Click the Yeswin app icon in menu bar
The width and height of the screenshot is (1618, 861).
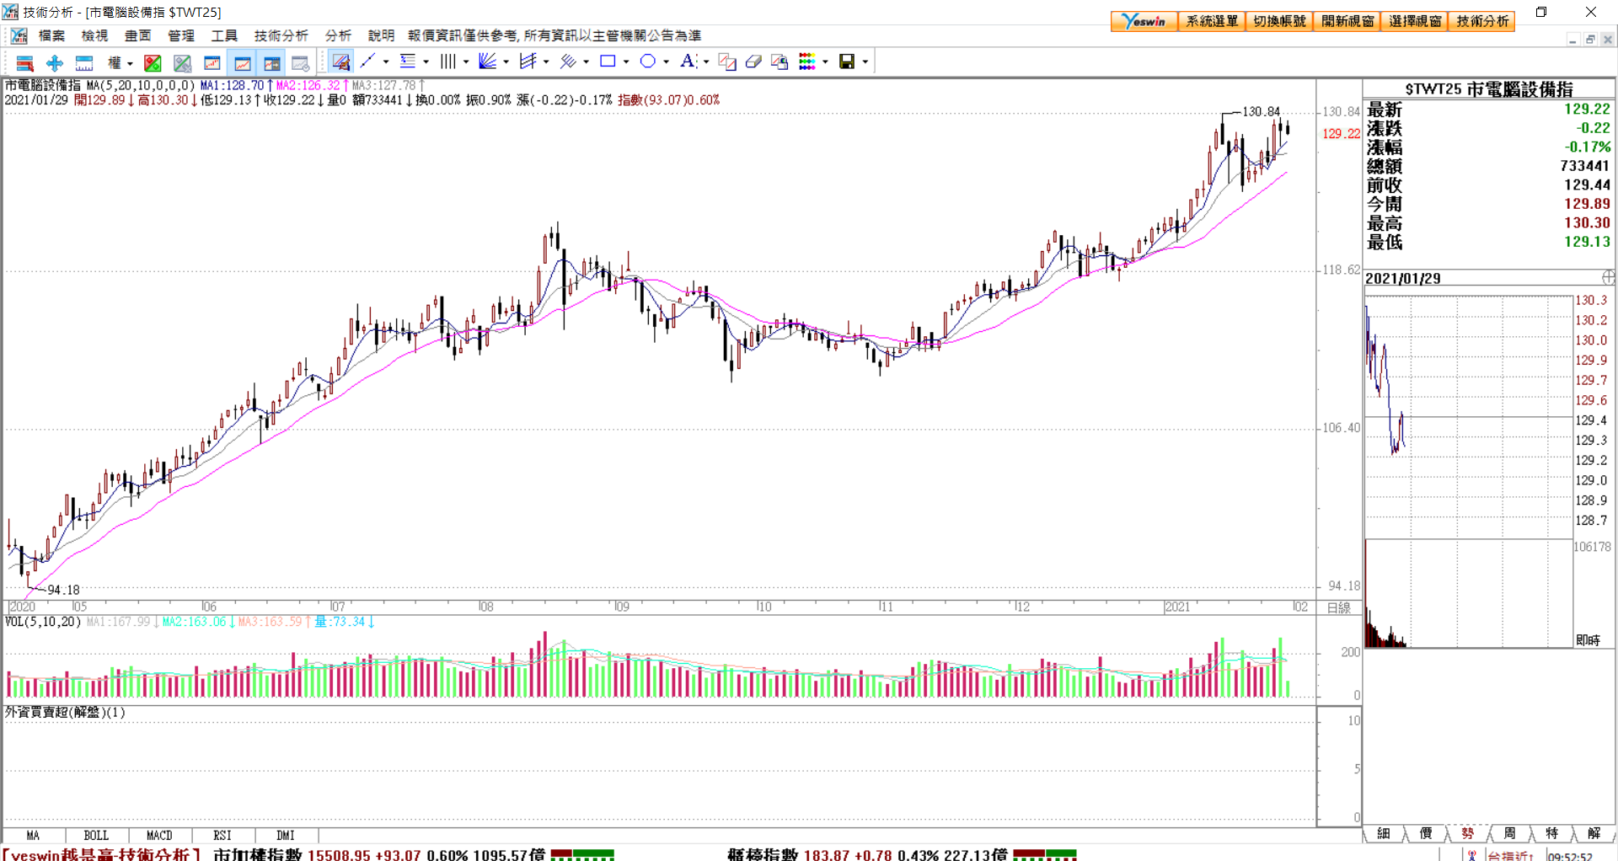pos(19,35)
